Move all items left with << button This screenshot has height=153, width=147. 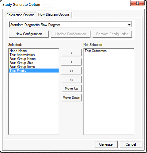71,80
